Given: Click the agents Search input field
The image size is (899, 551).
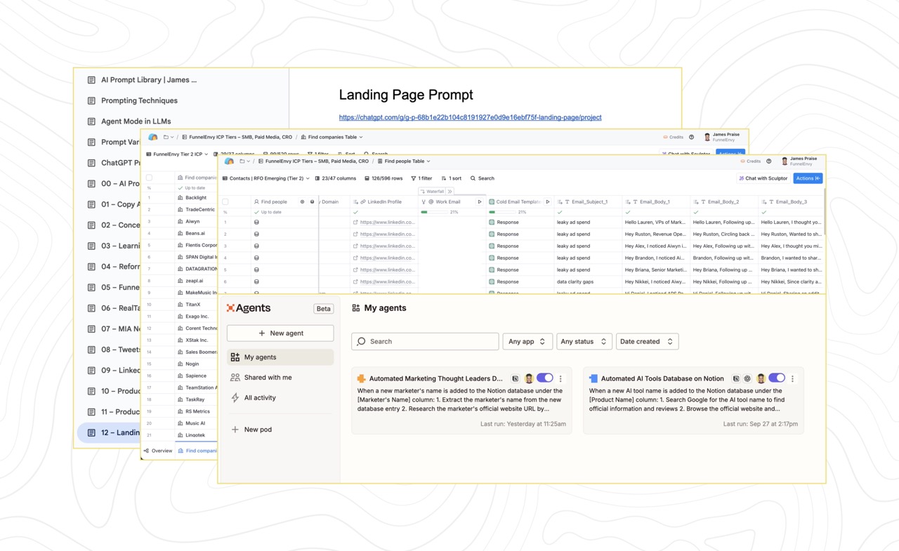Looking at the screenshot, I should tap(425, 341).
